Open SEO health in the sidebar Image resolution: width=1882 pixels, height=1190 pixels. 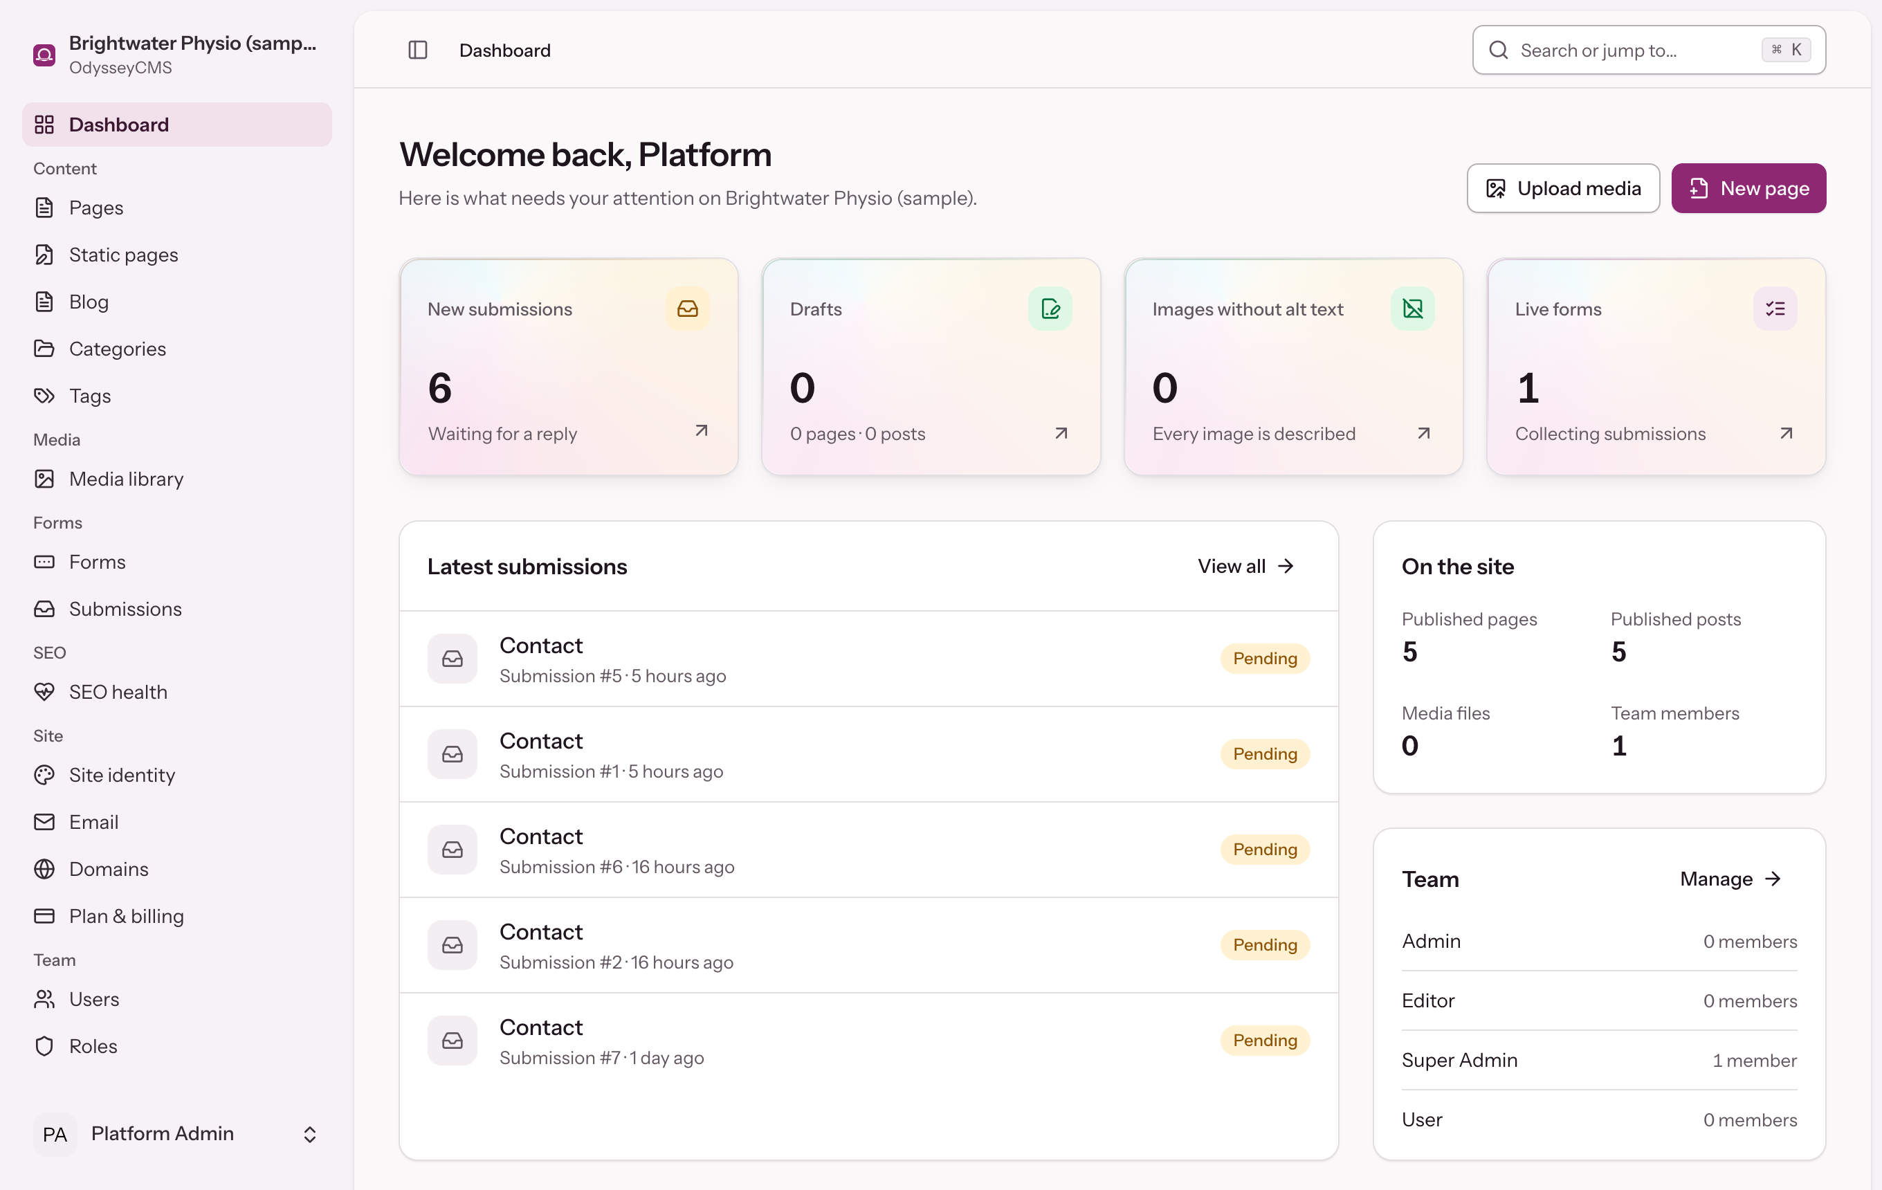pos(176,691)
